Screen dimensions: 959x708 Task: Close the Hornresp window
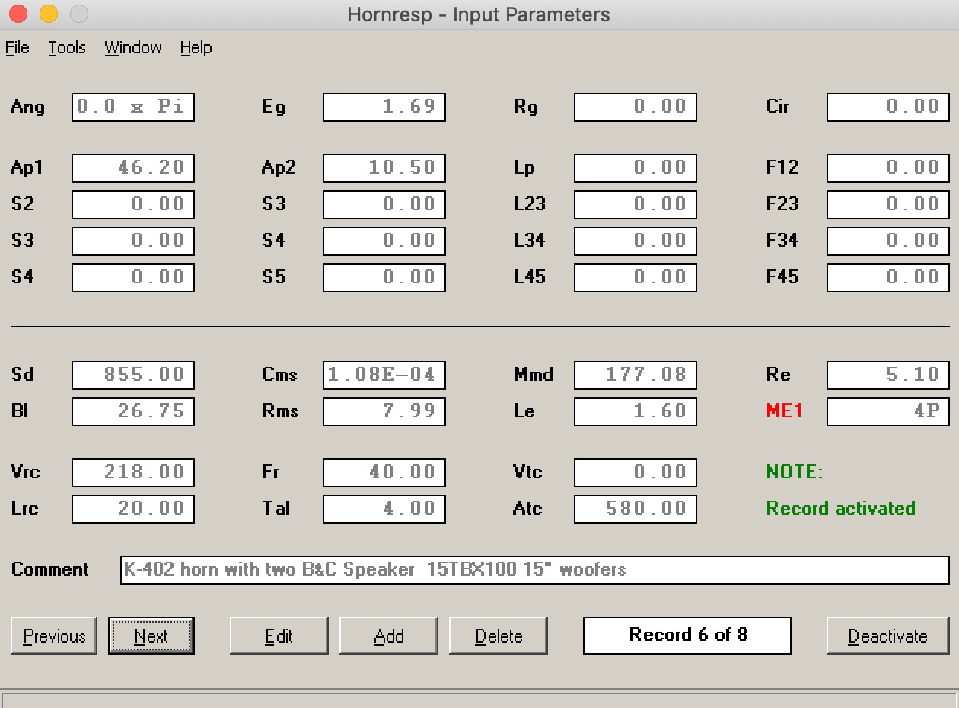click(18, 14)
